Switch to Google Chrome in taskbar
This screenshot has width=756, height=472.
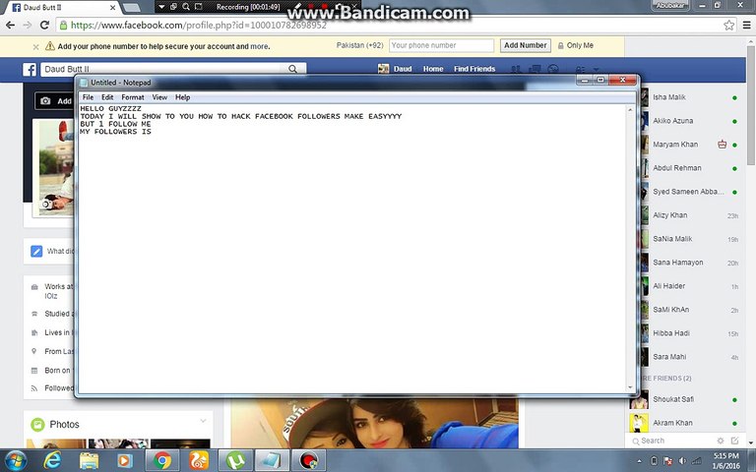pos(162,461)
